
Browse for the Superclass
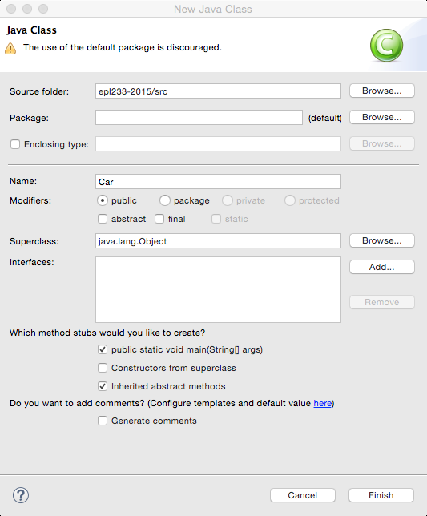(x=381, y=240)
